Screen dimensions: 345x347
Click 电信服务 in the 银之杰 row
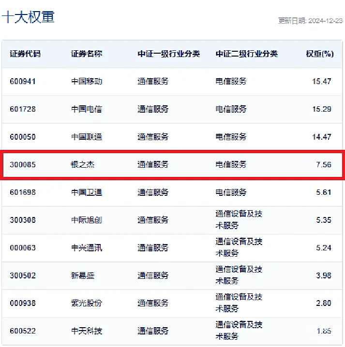231,165
